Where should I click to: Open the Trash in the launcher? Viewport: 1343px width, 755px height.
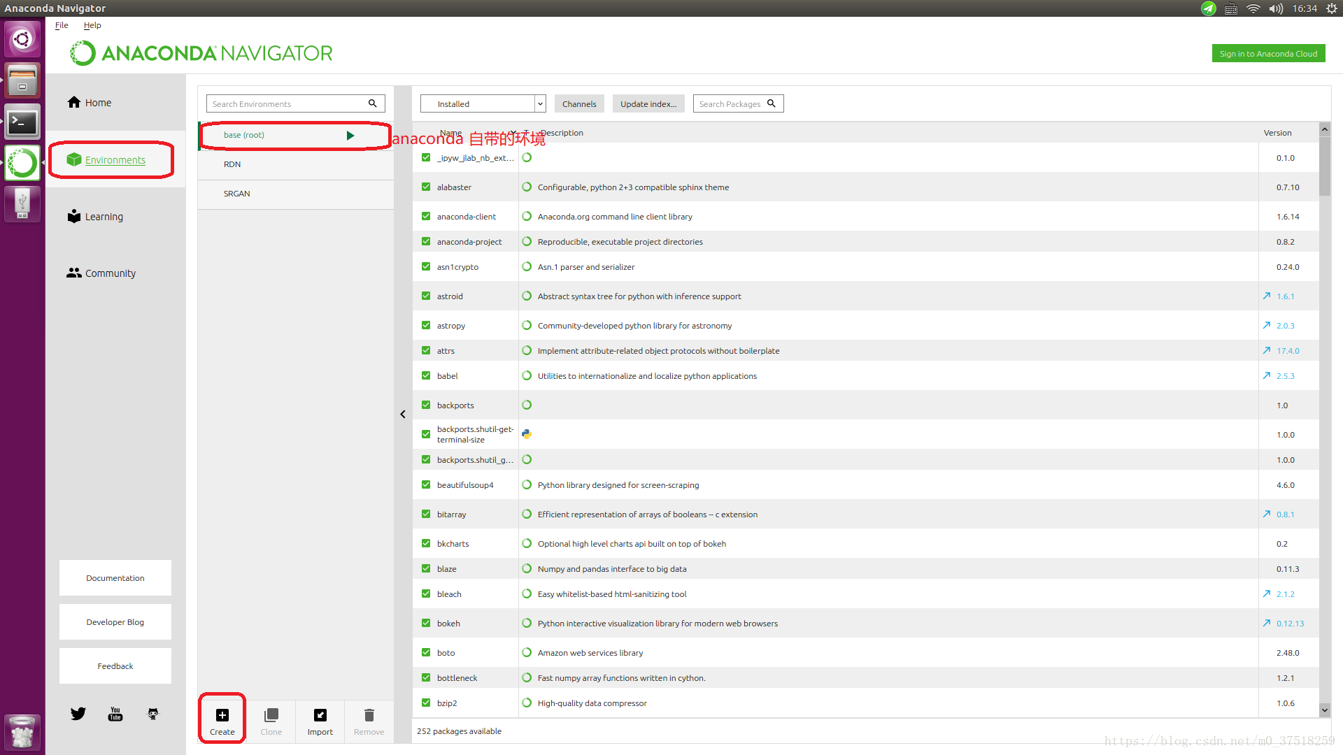pyautogui.click(x=22, y=732)
